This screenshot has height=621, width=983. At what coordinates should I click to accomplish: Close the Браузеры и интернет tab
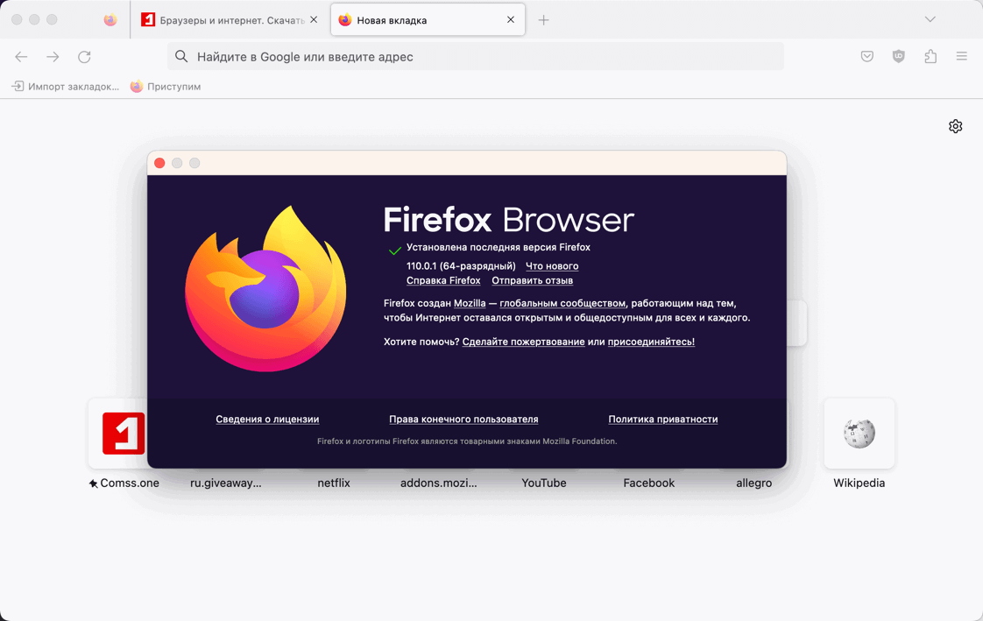(314, 20)
